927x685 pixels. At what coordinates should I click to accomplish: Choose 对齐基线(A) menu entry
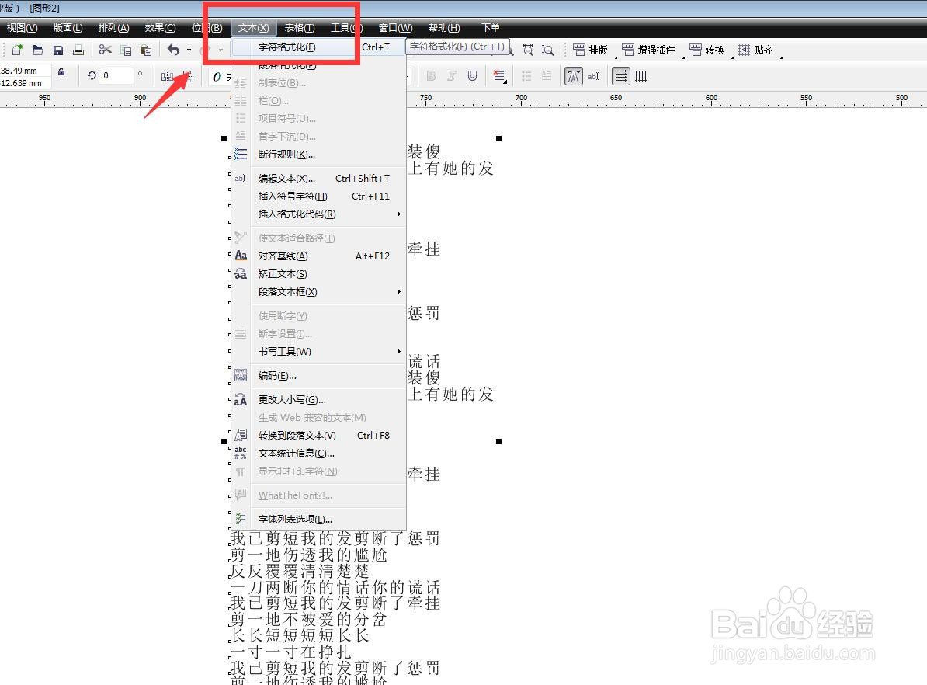[x=318, y=256]
